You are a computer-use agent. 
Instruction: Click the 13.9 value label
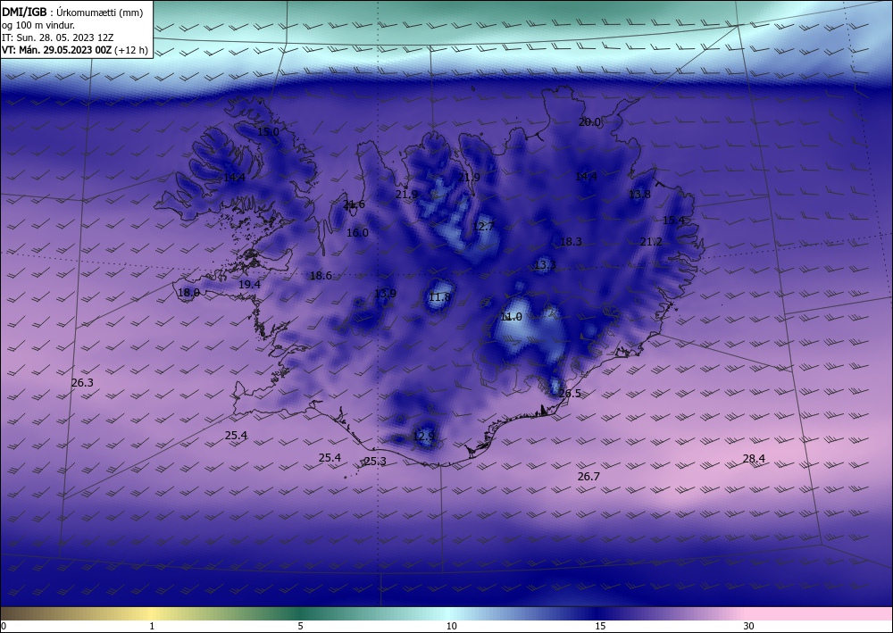(x=385, y=294)
